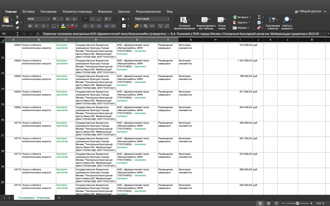Open the Формулы ribbon tab

tap(105, 12)
